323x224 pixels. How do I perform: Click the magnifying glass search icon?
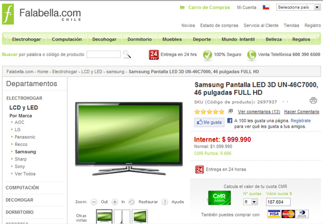point(127,54)
